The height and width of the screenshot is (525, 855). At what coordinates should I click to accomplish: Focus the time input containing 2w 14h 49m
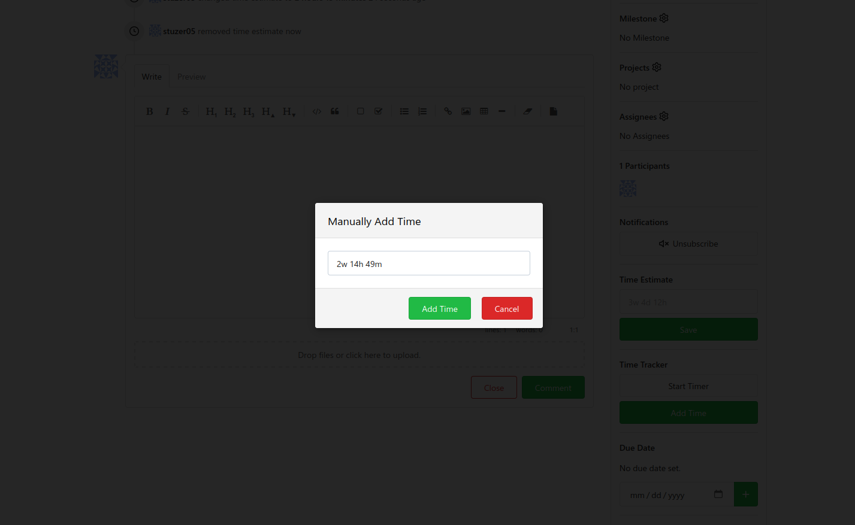tap(428, 263)
